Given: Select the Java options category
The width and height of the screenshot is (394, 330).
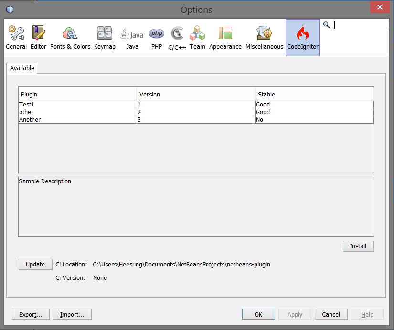Looking at the screenshot, I should click(132, 38).
